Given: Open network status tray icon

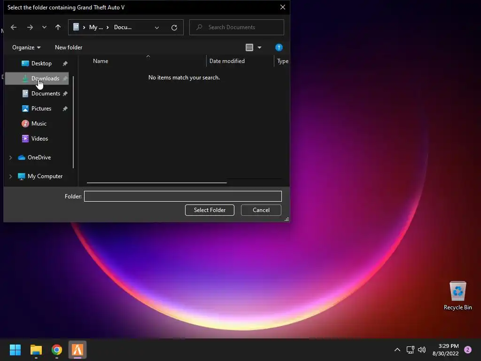Looking at the screenshot, I should click(410, 350).
